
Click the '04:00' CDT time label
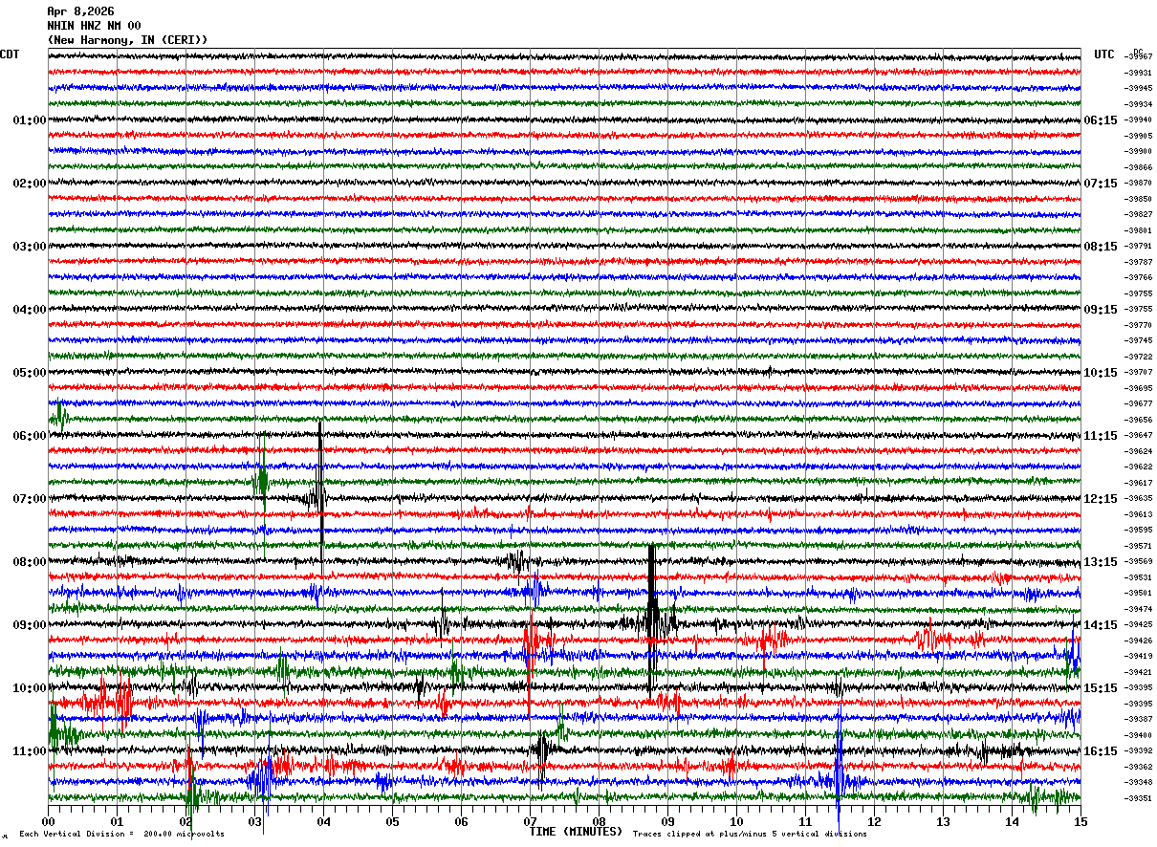[x=30, y=310]
